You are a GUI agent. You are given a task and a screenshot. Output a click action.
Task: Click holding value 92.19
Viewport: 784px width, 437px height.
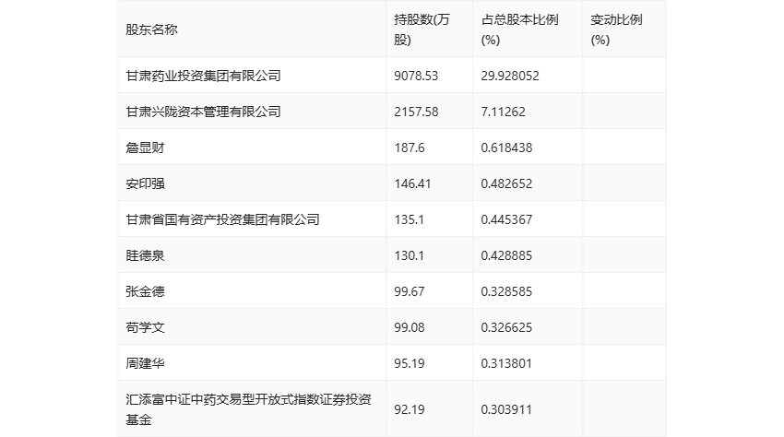click(x=410, y=409)
